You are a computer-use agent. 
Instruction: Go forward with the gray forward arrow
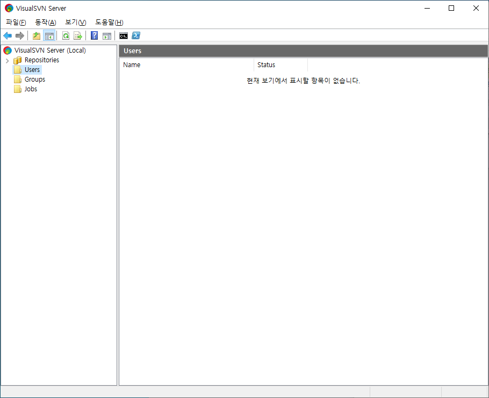[x=20, y=36]
